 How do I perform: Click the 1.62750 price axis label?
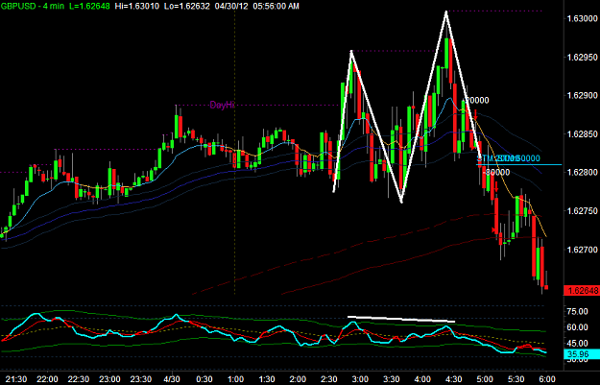pyautogui.click(x=582, y=211)
